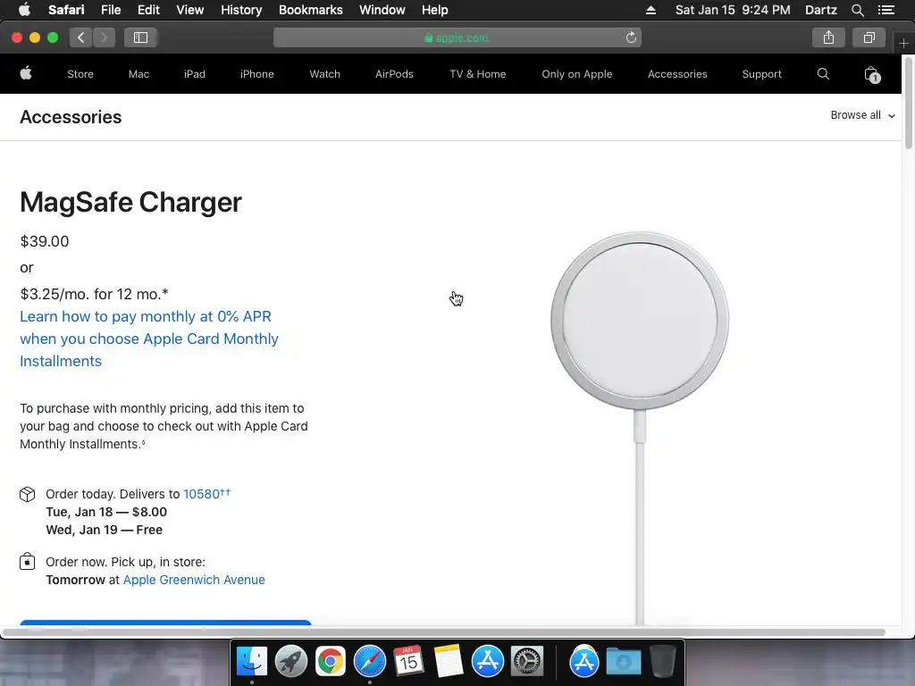Go to Only on Apple navigation link
This screenshot has width=915, height=686.
576,74
